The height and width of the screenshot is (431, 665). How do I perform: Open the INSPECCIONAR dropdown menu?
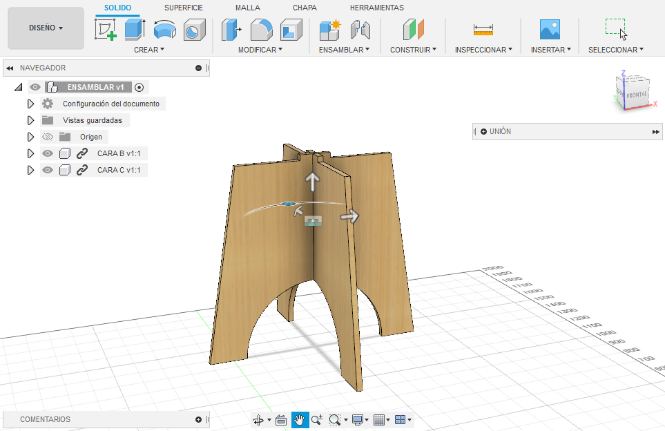click(483, 50)
